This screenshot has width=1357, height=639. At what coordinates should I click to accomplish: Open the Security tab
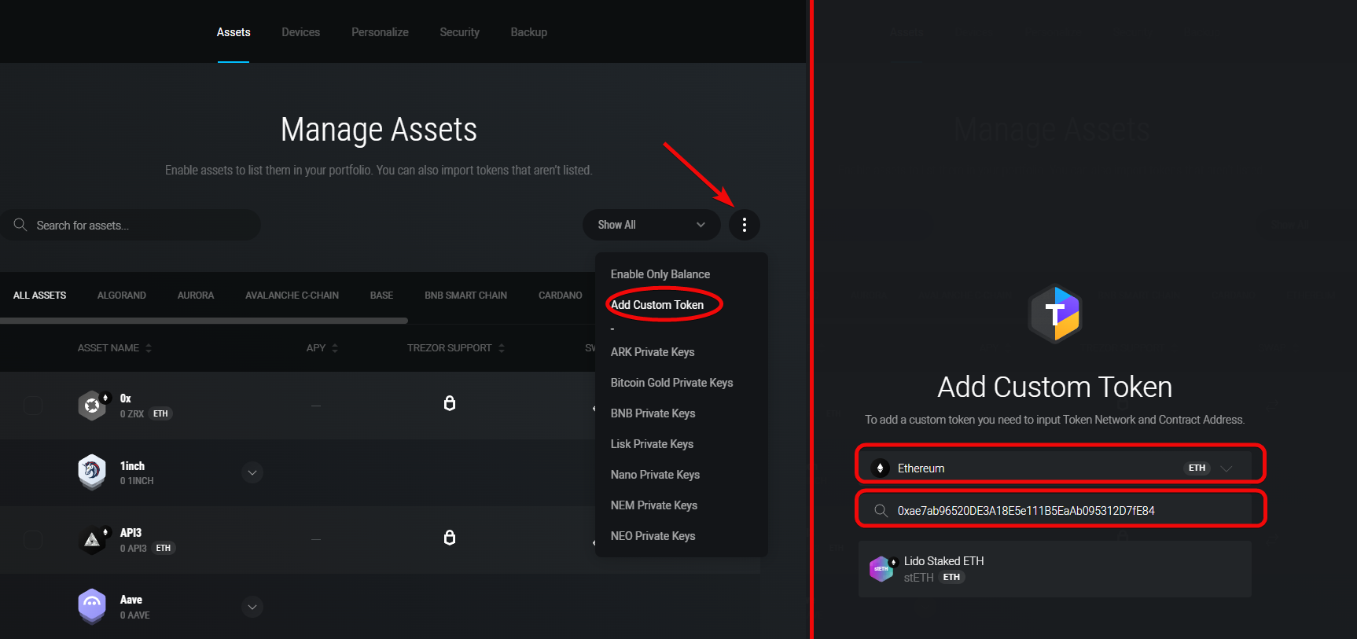[x=459, y=32]
